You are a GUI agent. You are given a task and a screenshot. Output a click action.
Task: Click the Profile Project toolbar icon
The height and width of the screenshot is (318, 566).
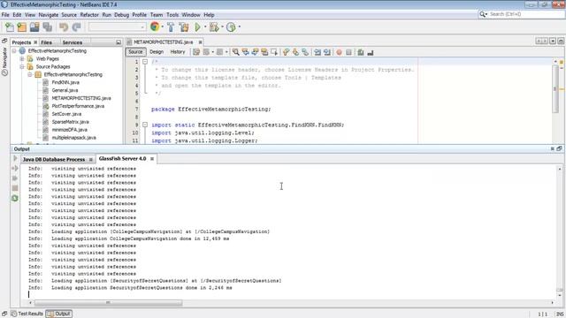coord(231,27)
